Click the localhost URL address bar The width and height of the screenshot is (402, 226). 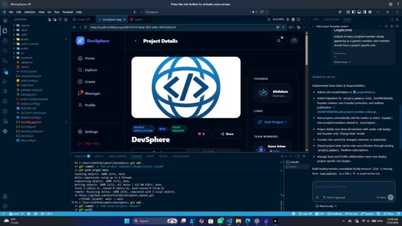[x=182, y=27]
